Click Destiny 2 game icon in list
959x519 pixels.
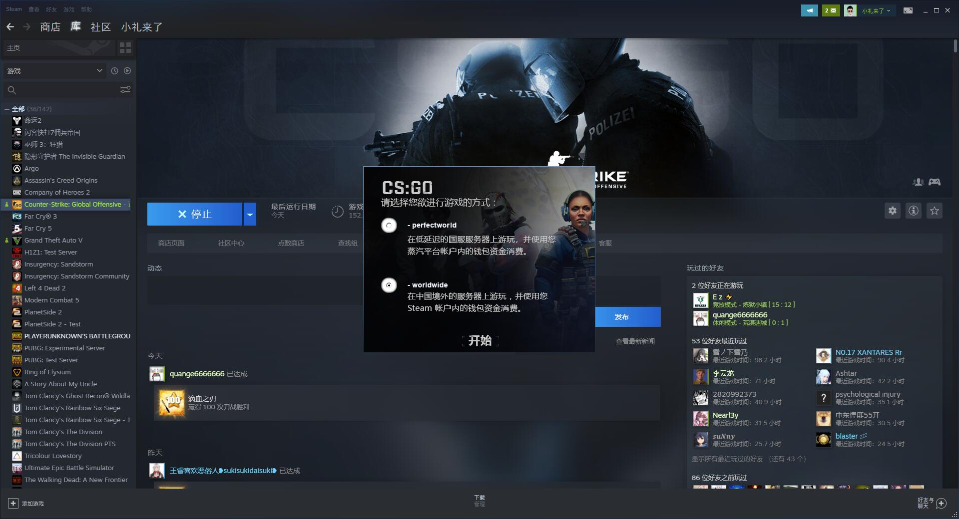(16, 120)
